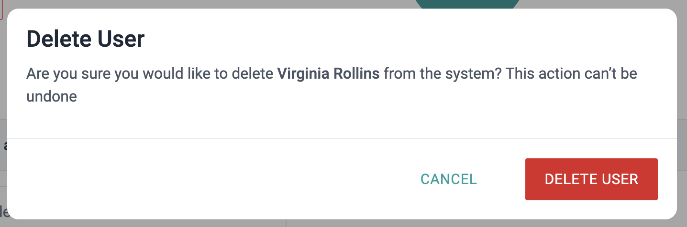This screenshot has height=227, width=687.
Task: Confirm deletion with red DELETE USER button
Action: coord(591,179)
